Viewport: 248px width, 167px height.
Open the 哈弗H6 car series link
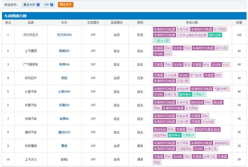point(64,119)
